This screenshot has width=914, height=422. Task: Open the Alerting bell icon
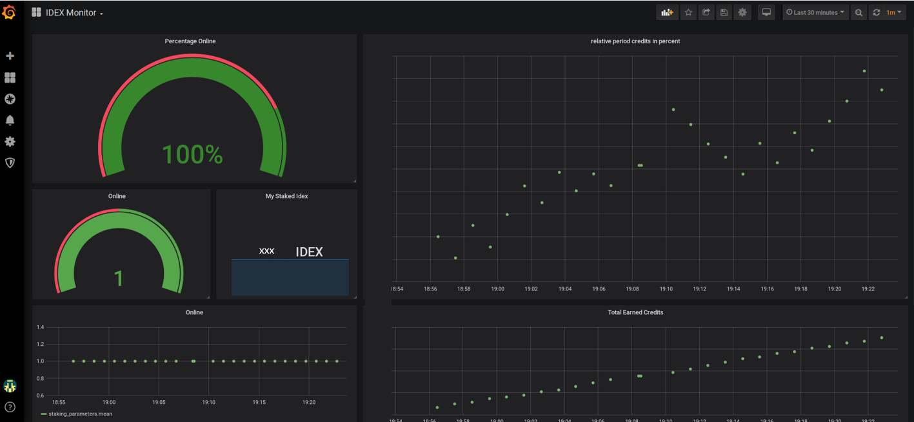[x=10, y=120]
